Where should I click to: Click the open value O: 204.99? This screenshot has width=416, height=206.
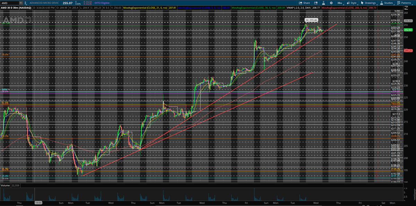coord(62,8)
